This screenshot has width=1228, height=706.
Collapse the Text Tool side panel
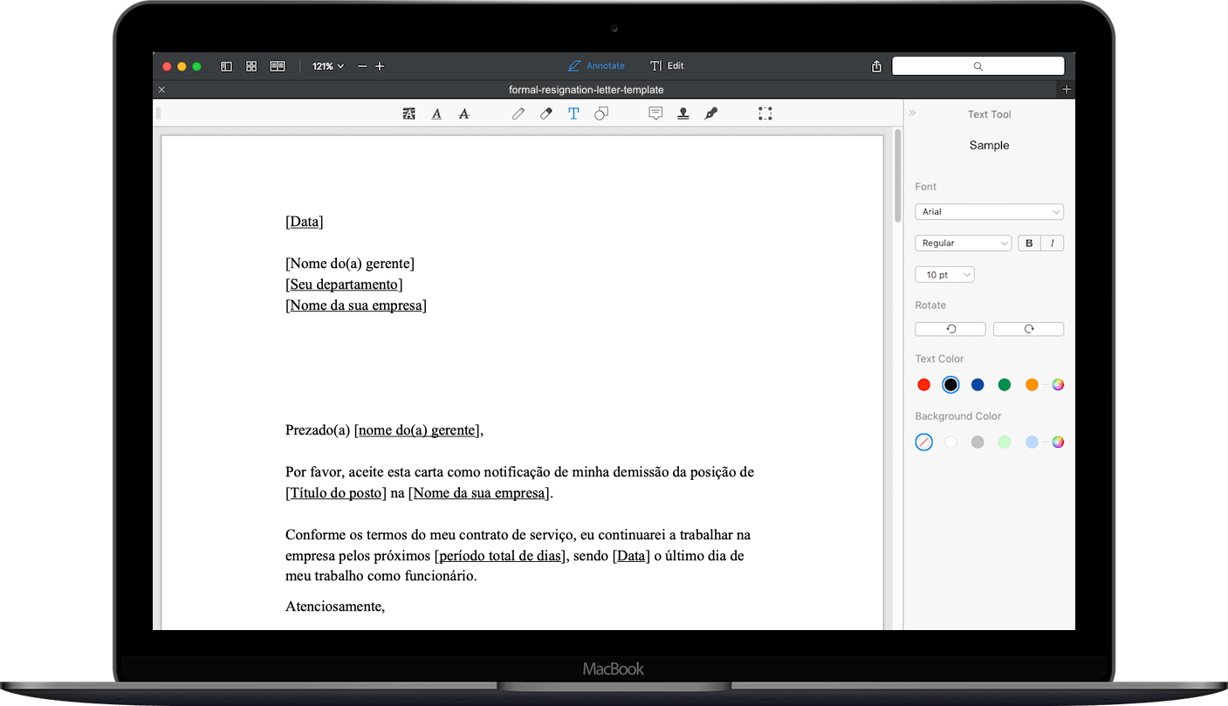point(913,113)
